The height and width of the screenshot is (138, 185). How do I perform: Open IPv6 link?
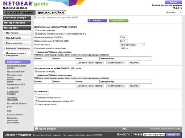point(9,111)
